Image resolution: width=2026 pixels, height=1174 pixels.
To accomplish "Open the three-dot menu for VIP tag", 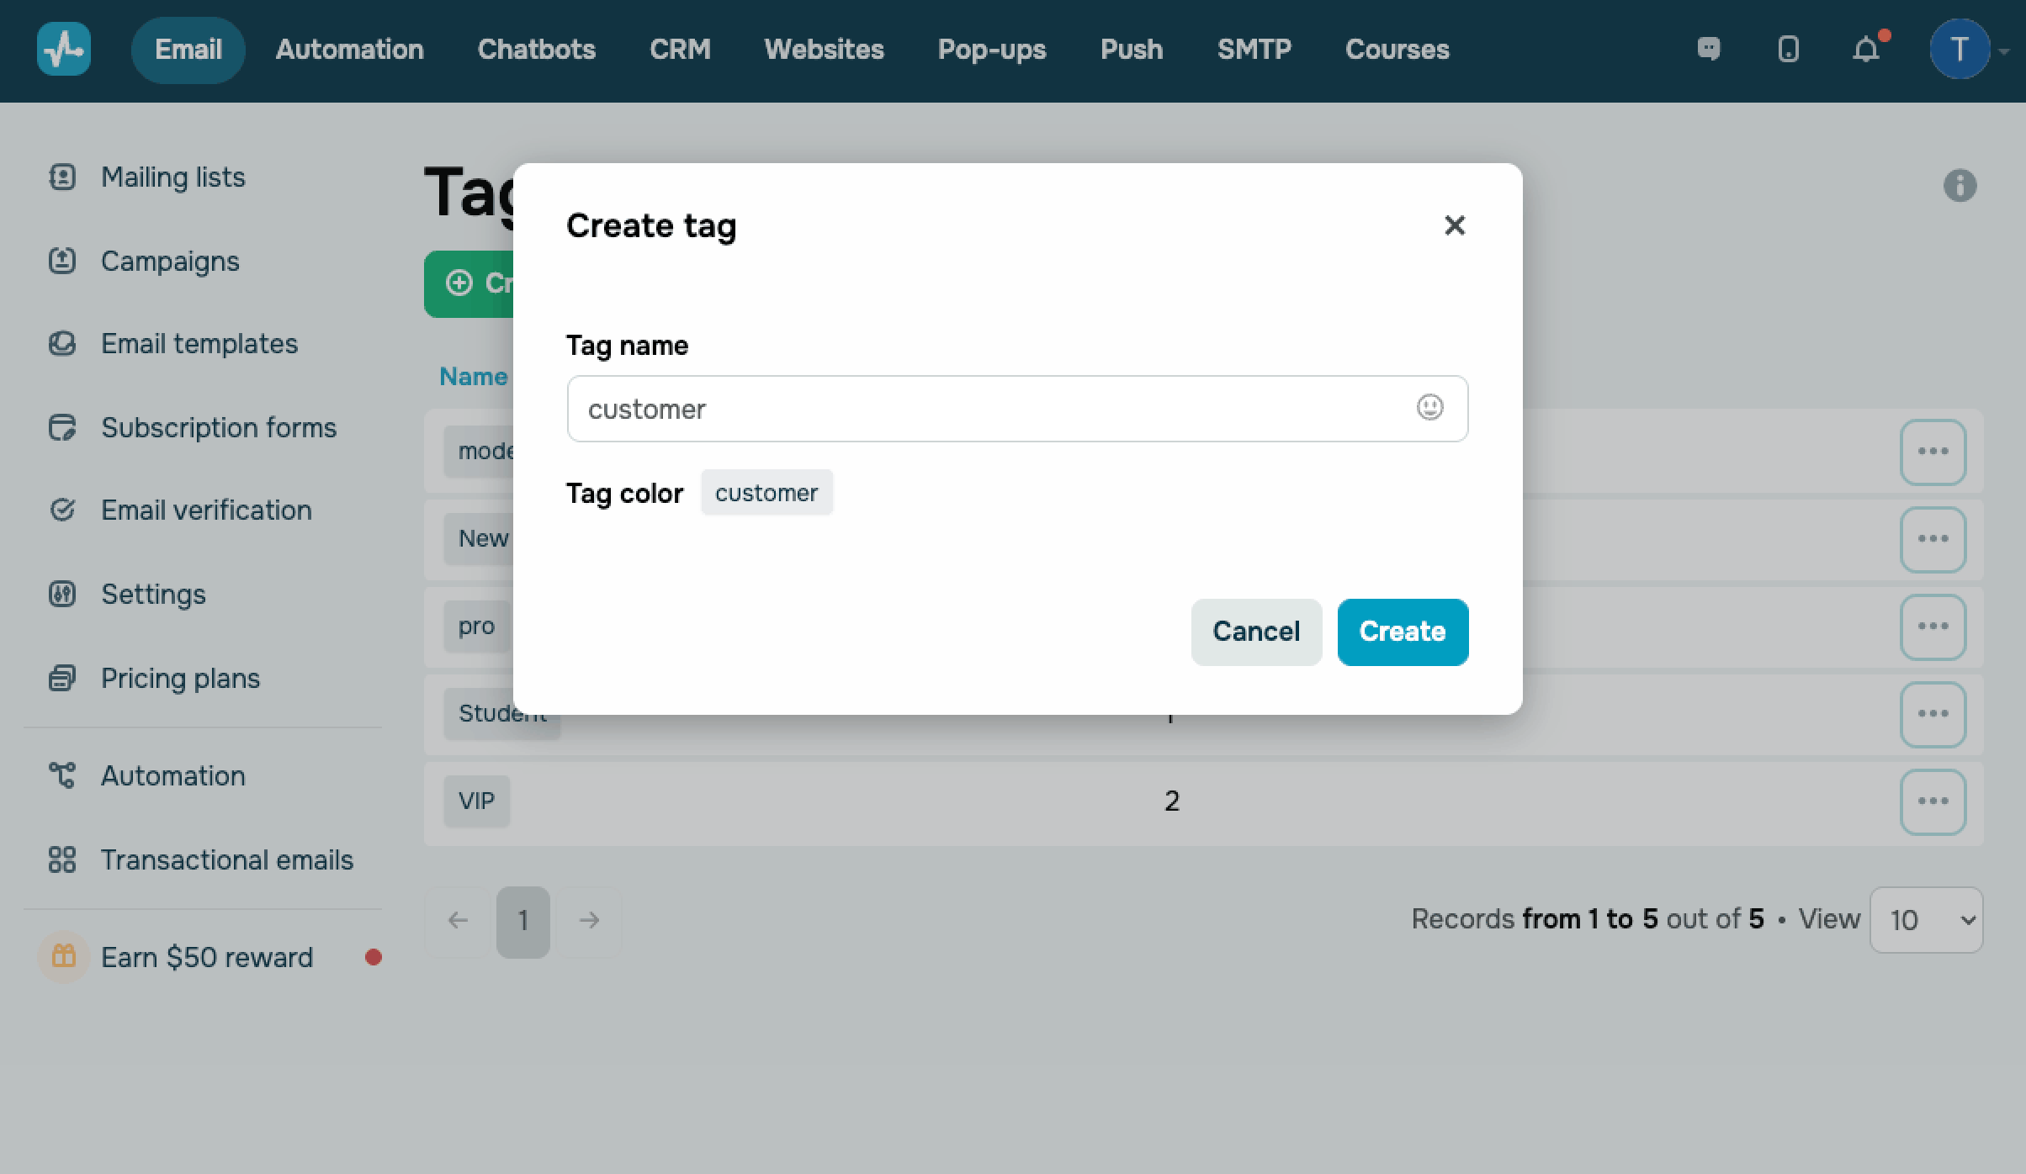I will (1933, 801).
